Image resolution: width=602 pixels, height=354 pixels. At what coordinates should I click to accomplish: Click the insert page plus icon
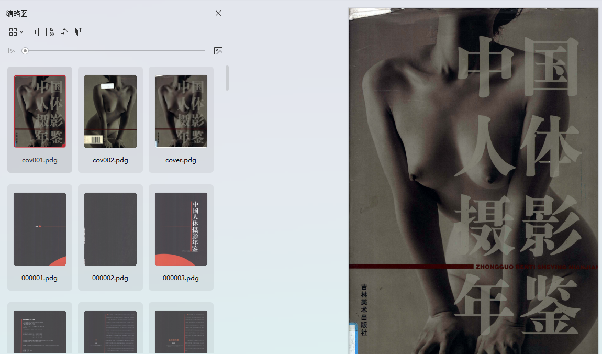point(35,32)
